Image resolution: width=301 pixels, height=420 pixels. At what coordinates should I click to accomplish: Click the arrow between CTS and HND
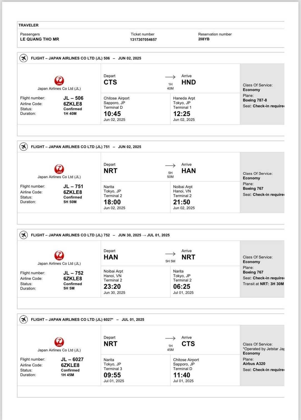pyautogui.click(x=170, y=77)
